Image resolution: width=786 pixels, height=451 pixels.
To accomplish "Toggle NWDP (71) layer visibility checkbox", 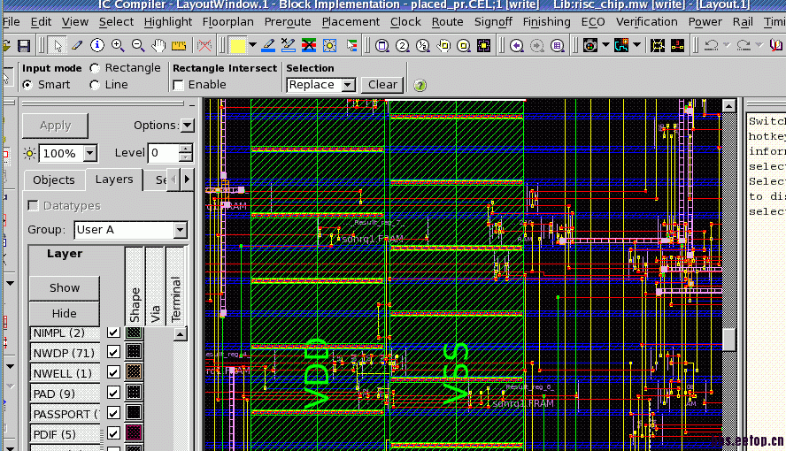I will pyautogui.click(x=114, y=352).
